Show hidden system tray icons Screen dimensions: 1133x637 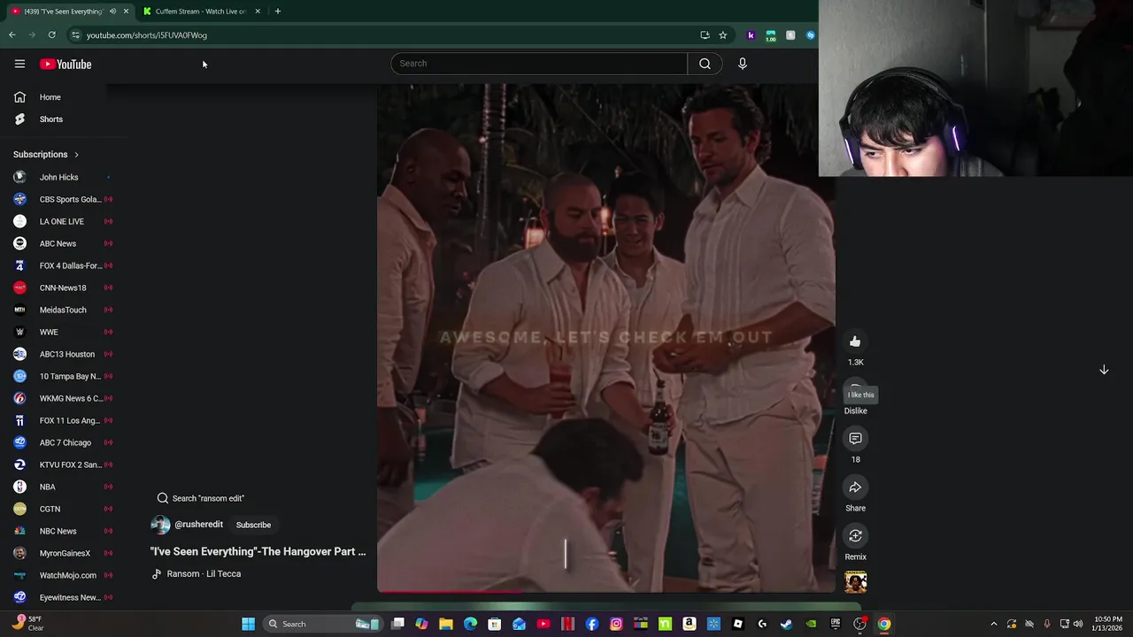tap(993, 624)
